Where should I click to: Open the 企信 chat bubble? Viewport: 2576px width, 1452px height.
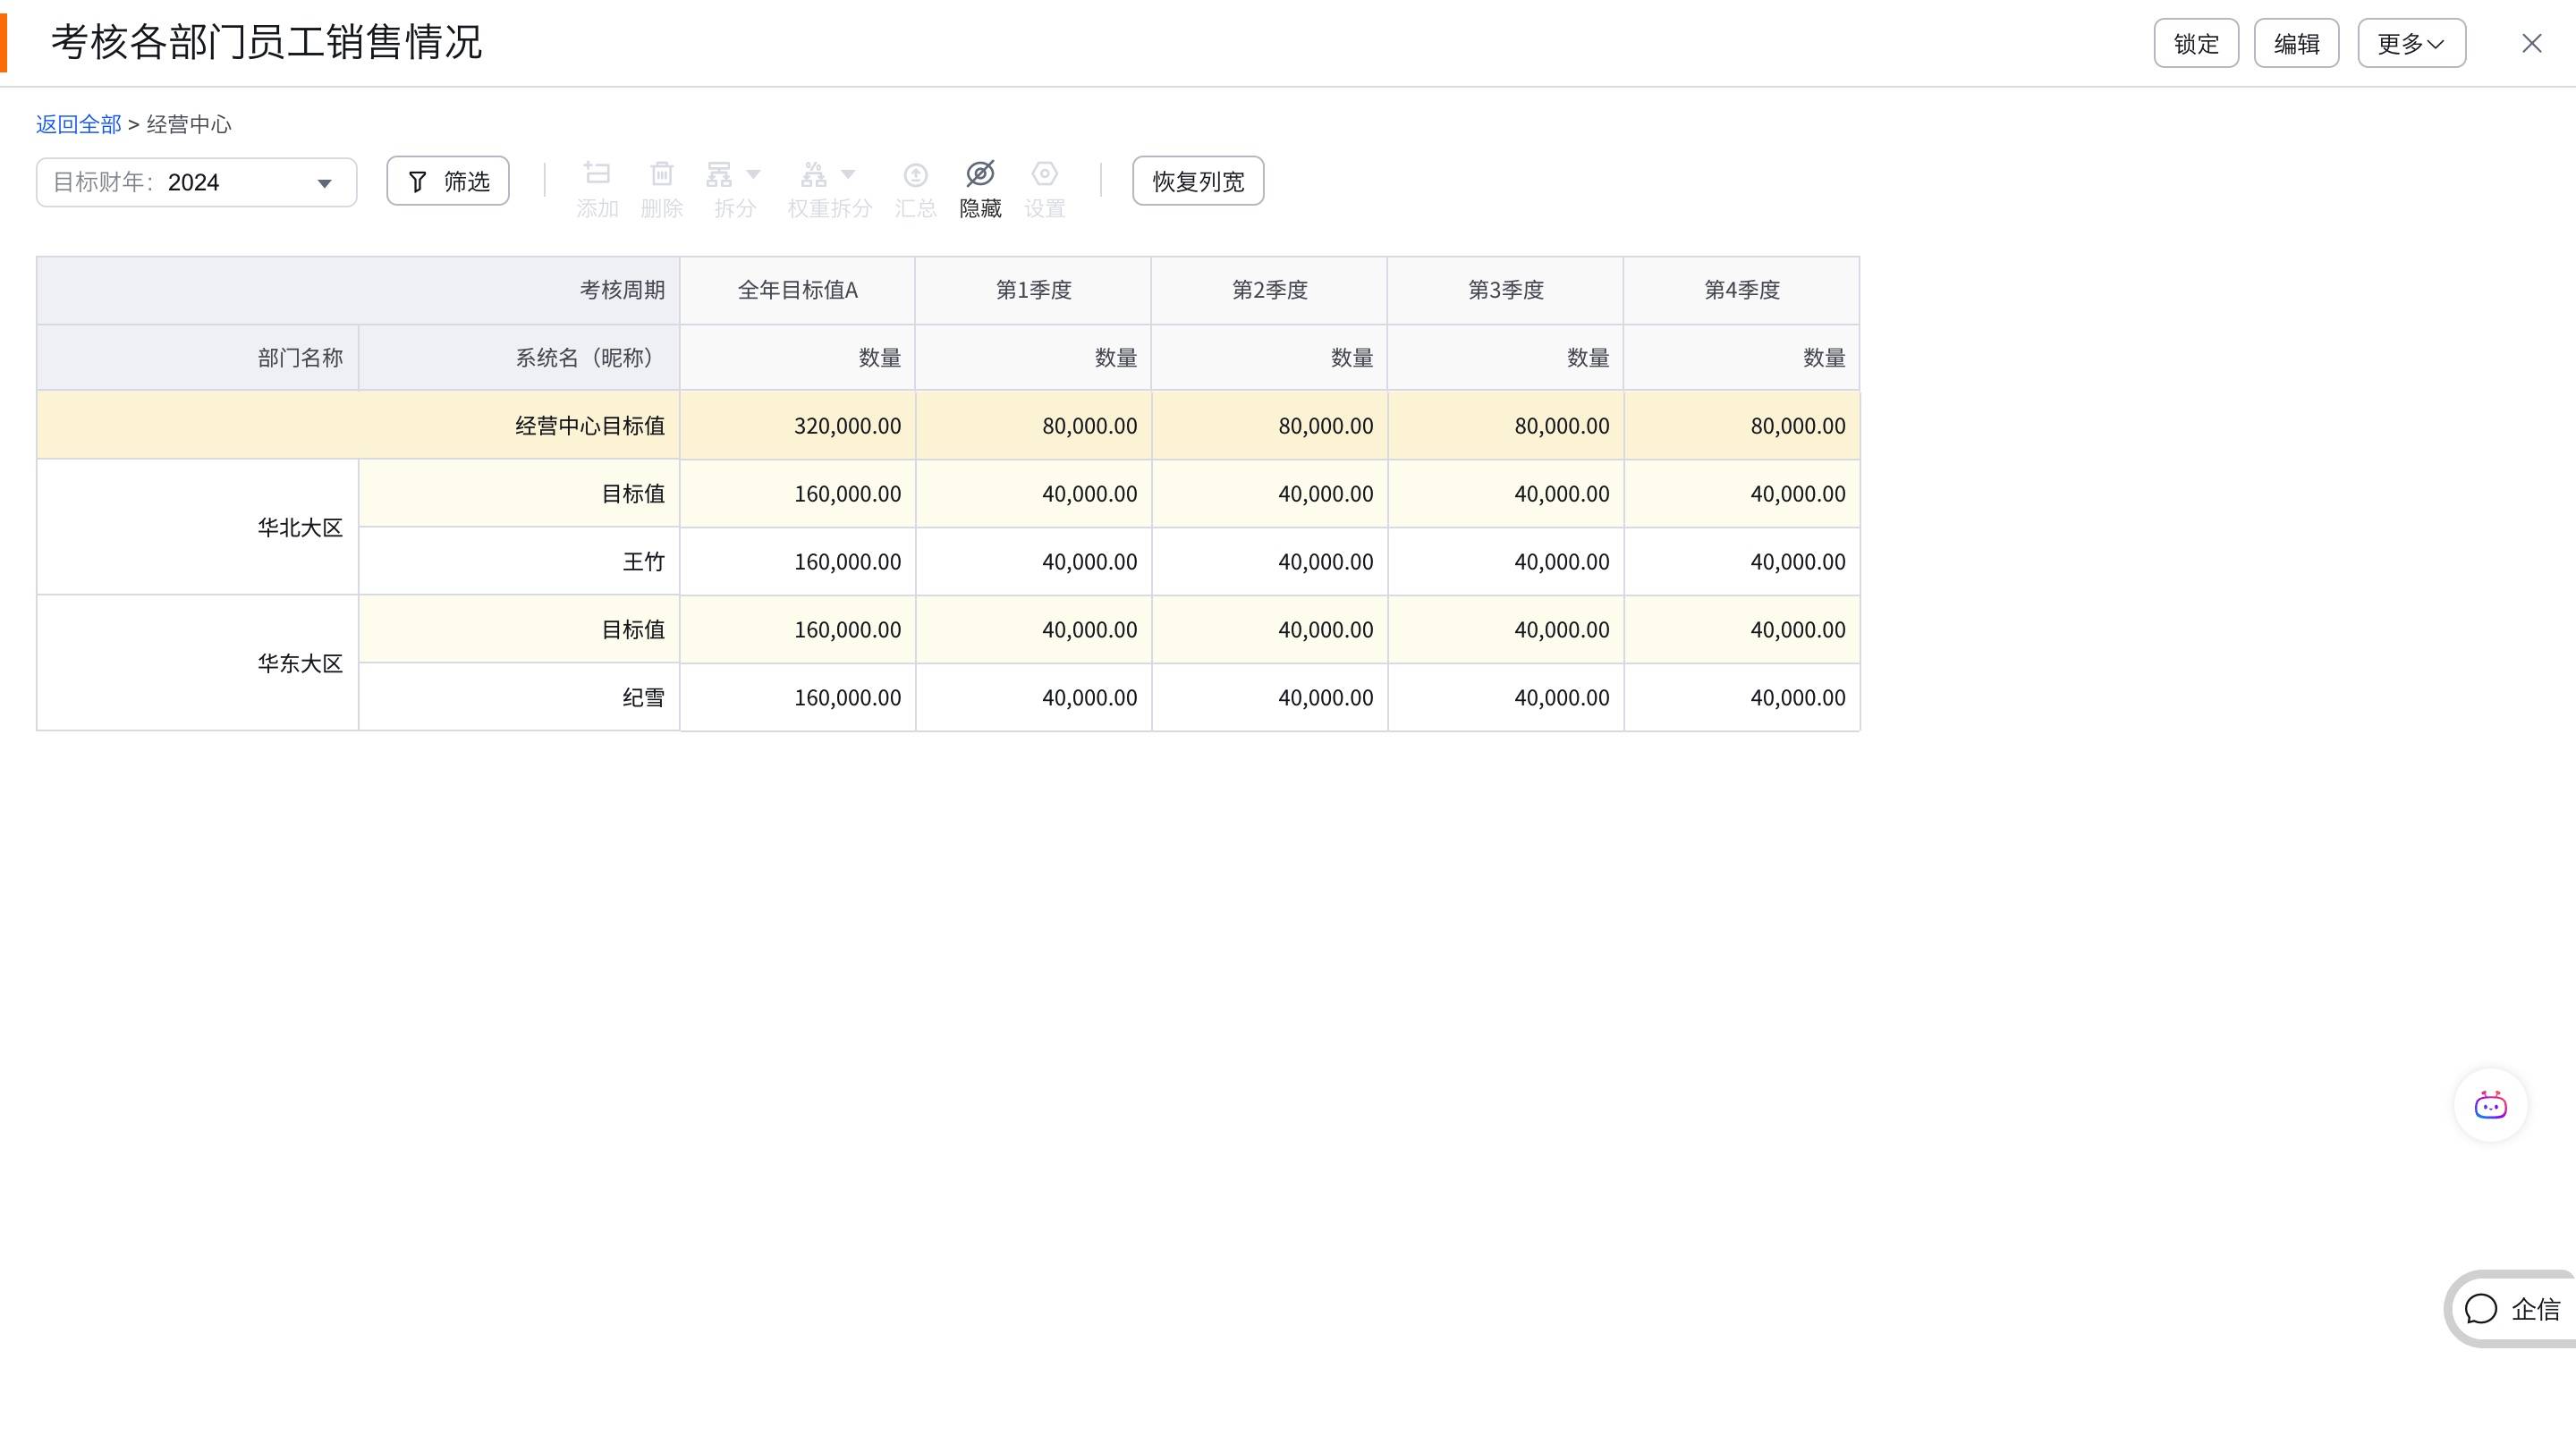point(2512,1308)
